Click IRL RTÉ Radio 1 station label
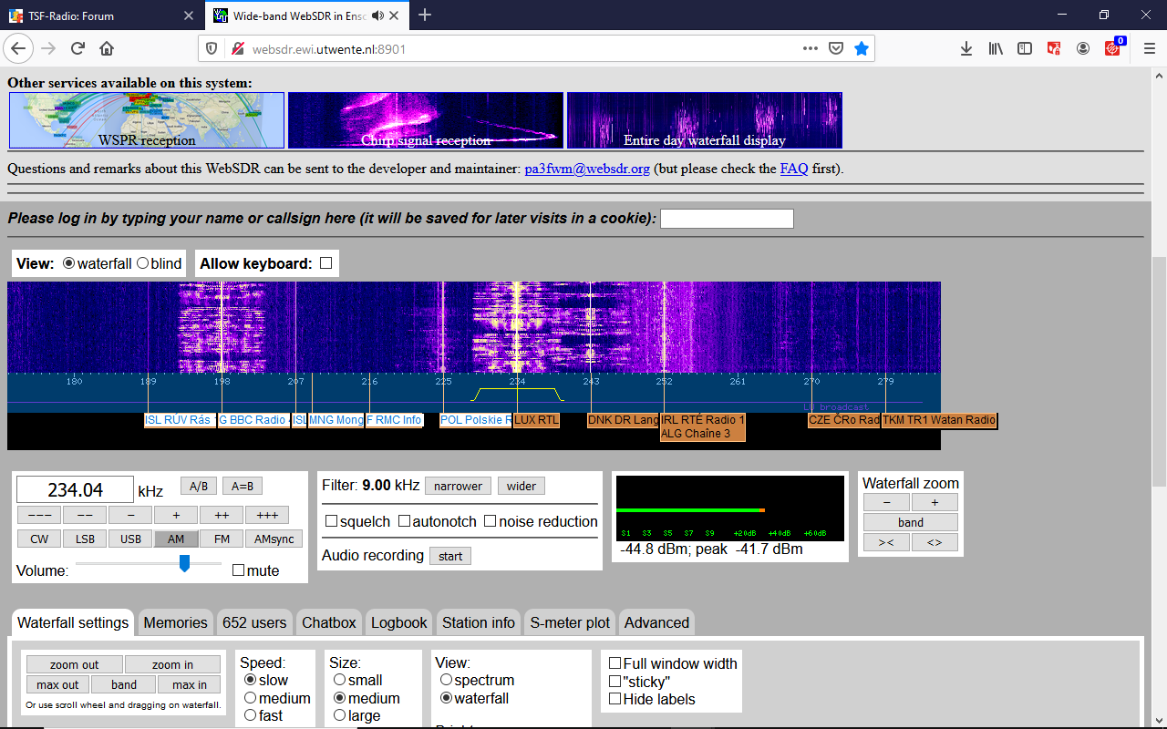Screen dimensions: 1167x729 (x=703, y=420)
